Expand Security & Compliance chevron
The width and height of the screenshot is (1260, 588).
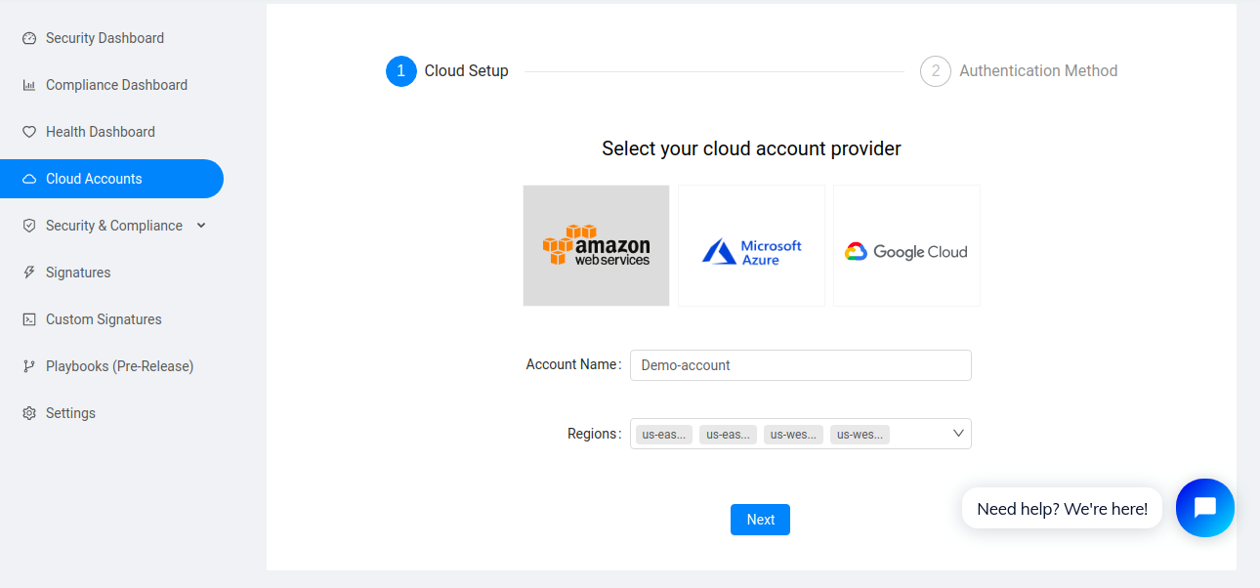pos(201,226)
